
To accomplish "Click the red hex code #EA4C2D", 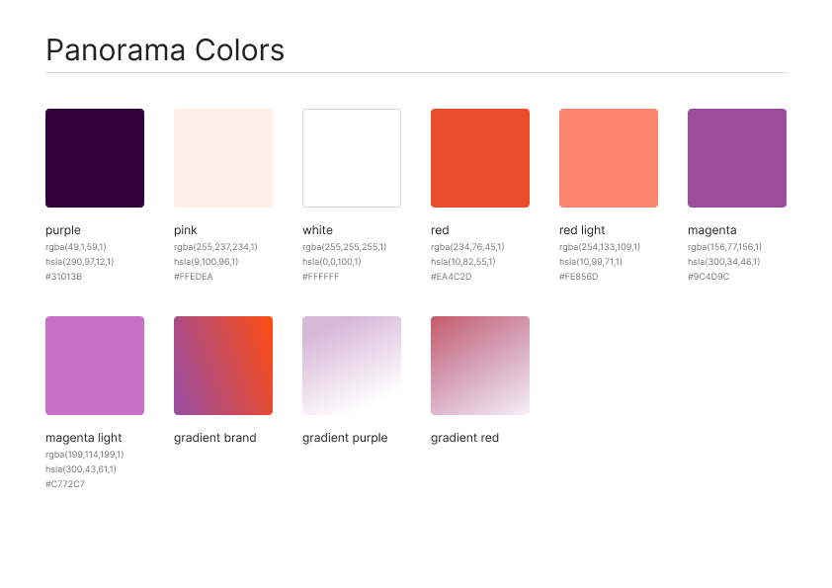I will coord(451,277).
